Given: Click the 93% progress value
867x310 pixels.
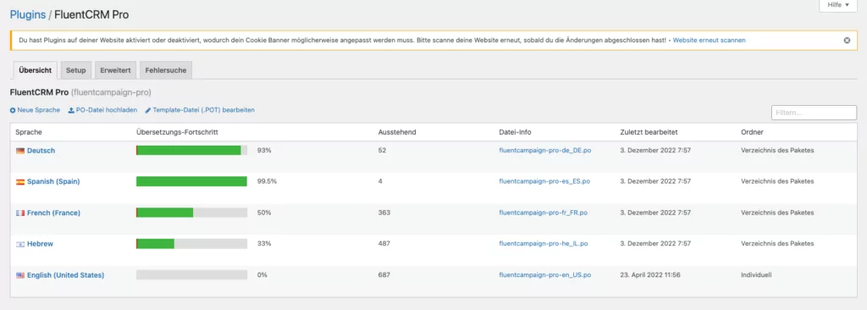Looking at the screenshot, I should (x=264, y=151).
